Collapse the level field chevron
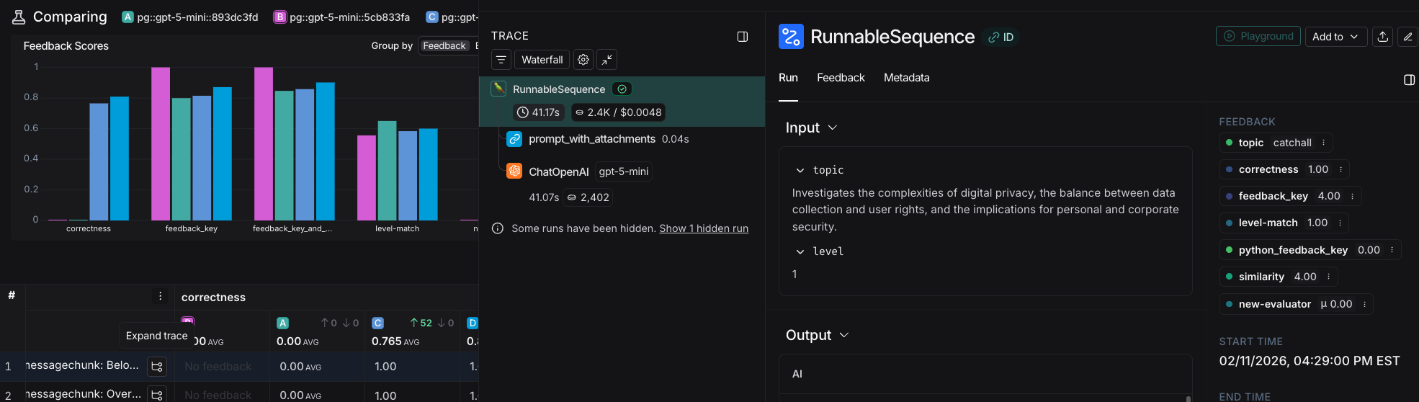This screenshot has width=1419, height=402. (800, 252)
